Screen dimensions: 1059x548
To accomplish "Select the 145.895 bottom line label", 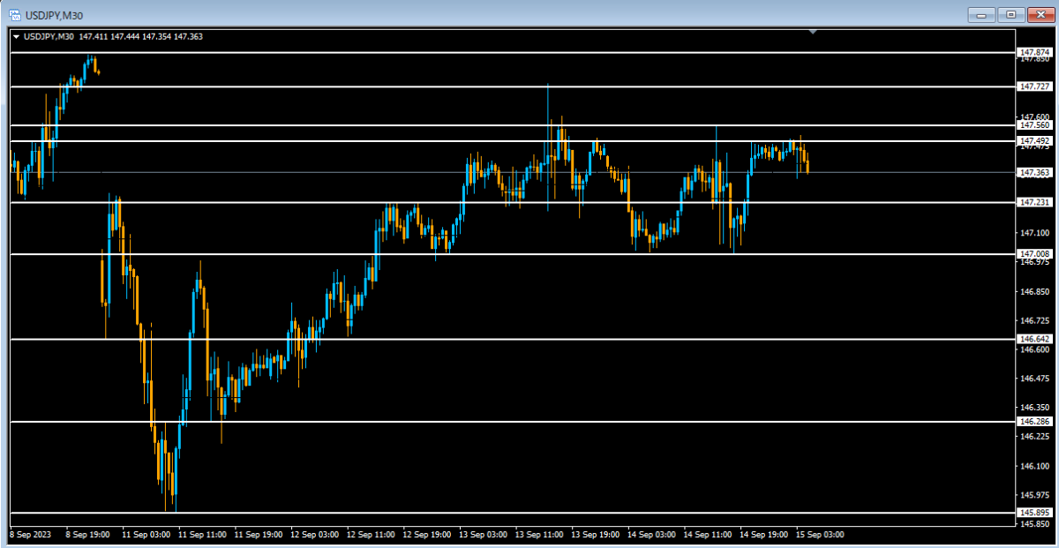I will point(1034,513).
